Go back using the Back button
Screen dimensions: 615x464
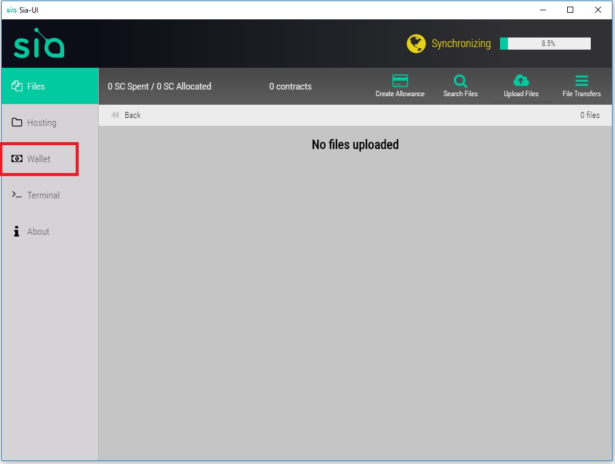tap(132, 115)
